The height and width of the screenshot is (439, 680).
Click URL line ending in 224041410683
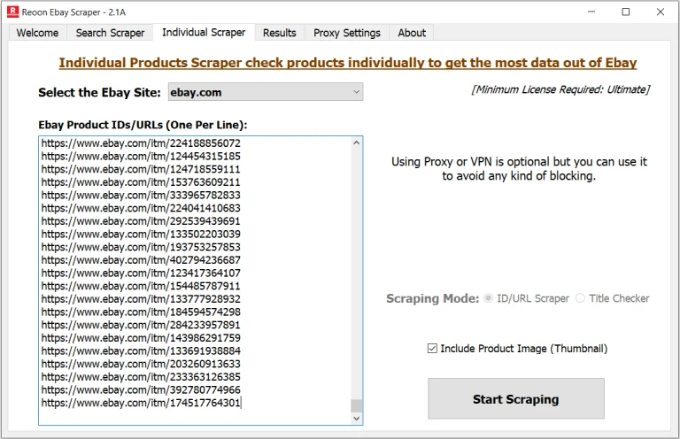(x=141, y=208)
